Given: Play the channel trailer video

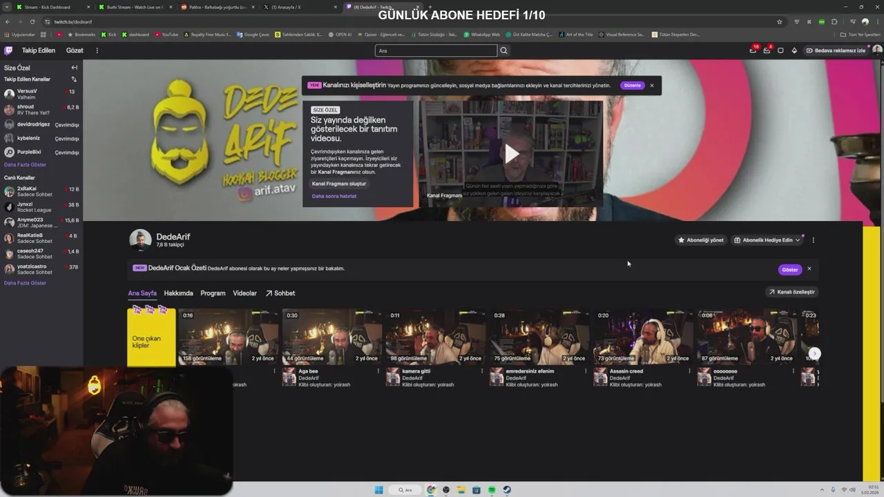Looking at the screenshot, I should [512, 153].
